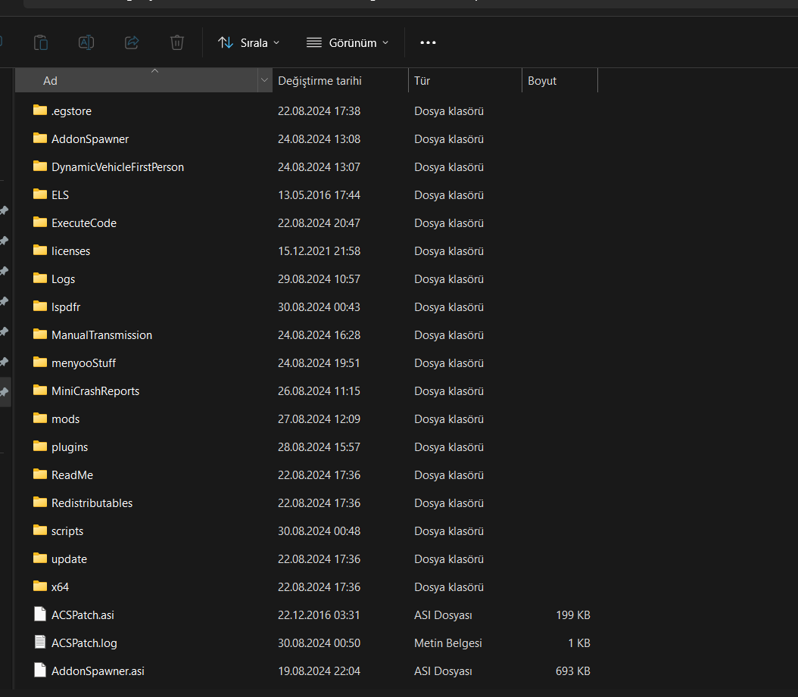Open the three-dot more options menu
The height and width of the screenshot is (697, 798).
coord(428,42)
